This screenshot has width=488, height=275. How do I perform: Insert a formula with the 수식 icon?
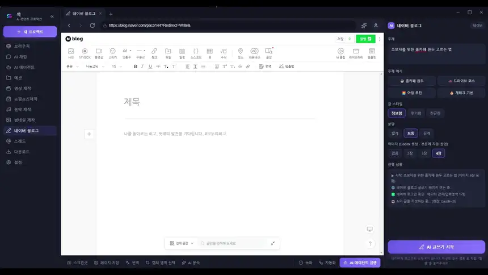[224, 53]
